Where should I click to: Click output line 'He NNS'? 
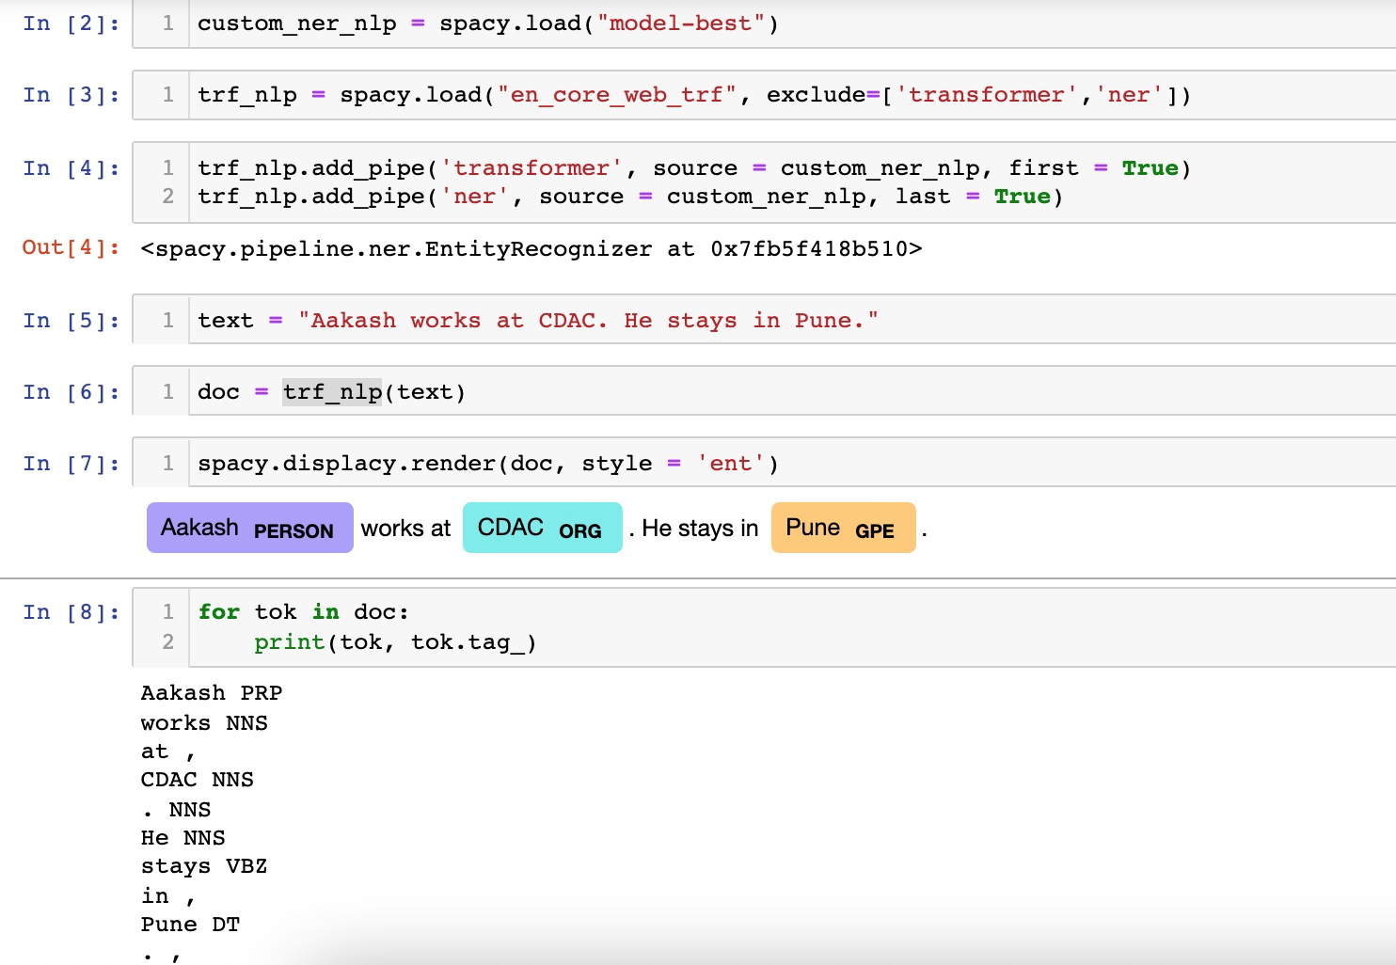[183, 838]
